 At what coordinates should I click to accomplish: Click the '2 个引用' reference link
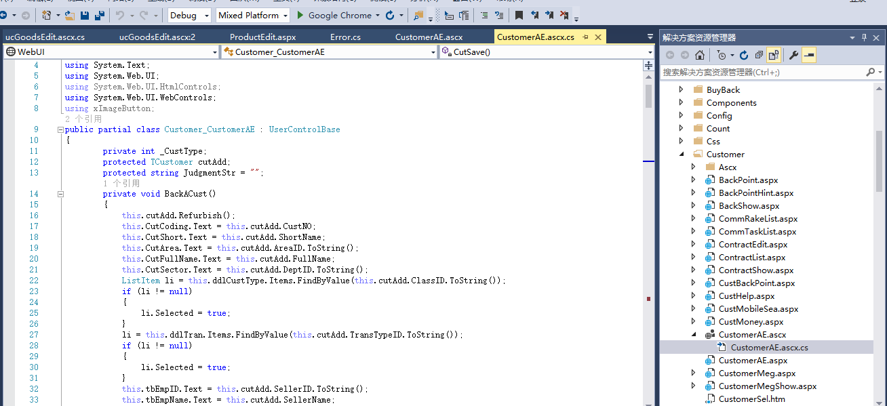click(x=83, y=119)
